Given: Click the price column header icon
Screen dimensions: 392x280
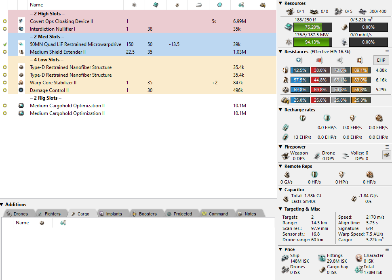Looking at the screenshot, I should 241,5.
